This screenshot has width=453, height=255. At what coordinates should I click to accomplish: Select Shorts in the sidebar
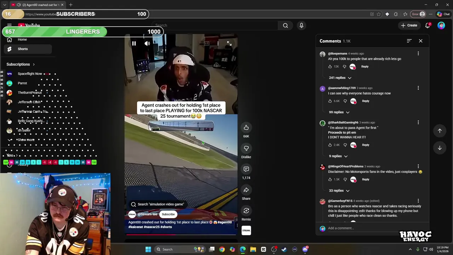tap(28, 49)
